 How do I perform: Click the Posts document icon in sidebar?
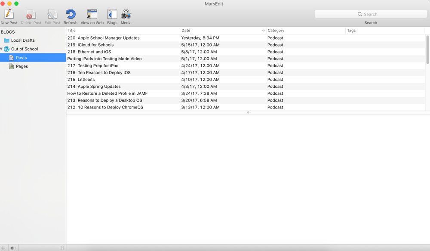pyautogui.click(x=11, y=58)
